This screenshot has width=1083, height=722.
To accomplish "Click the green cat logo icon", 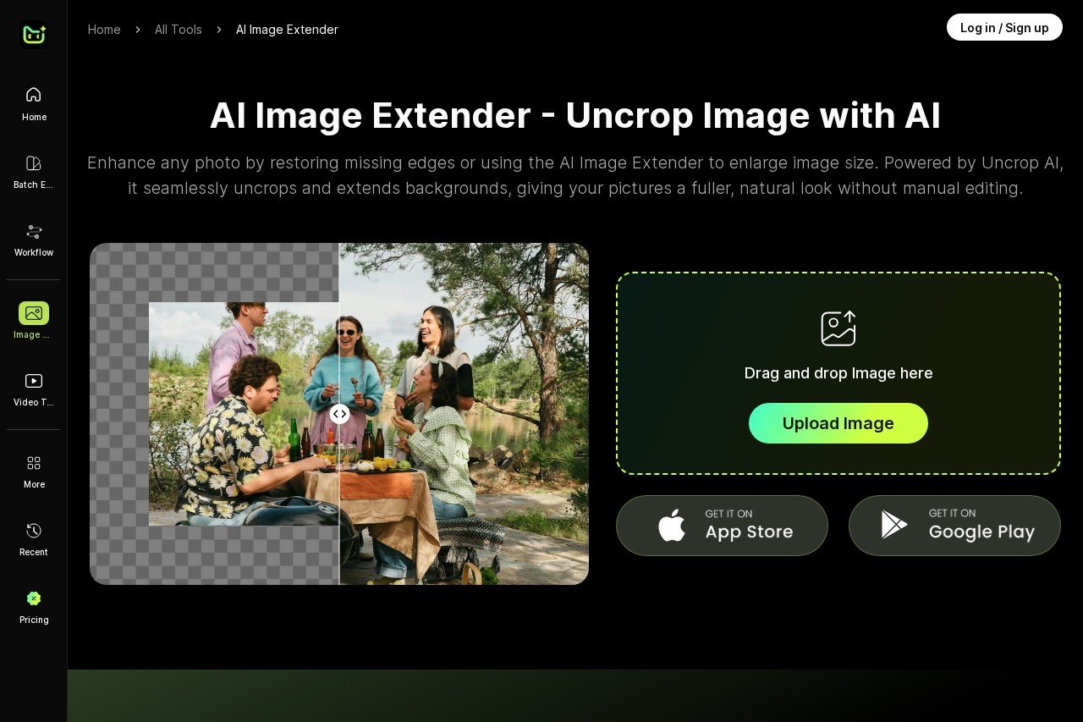I will (34, 34).
